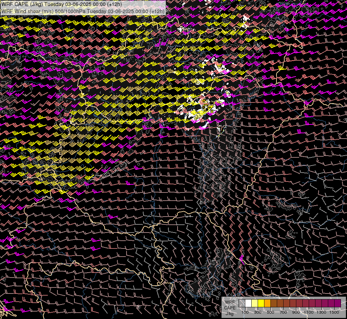Click the magenta last CAPE legend swatch
The height and width of the screenshot is (319, 347).
[338, 303]
